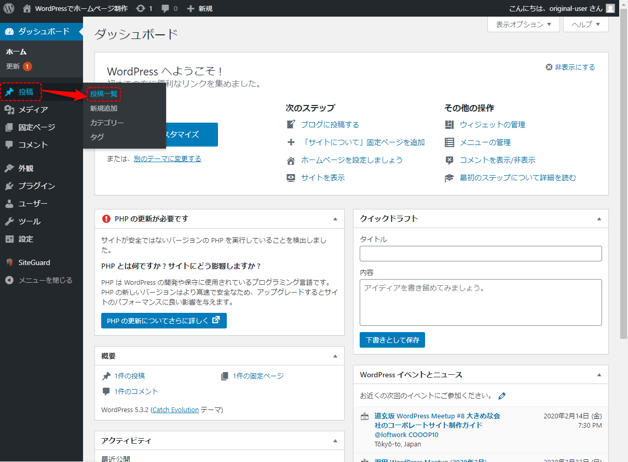Collapse the アクティビティ panel
This screenshot has height=462, width=628.
pyautogui.click(x=335, y=441)
